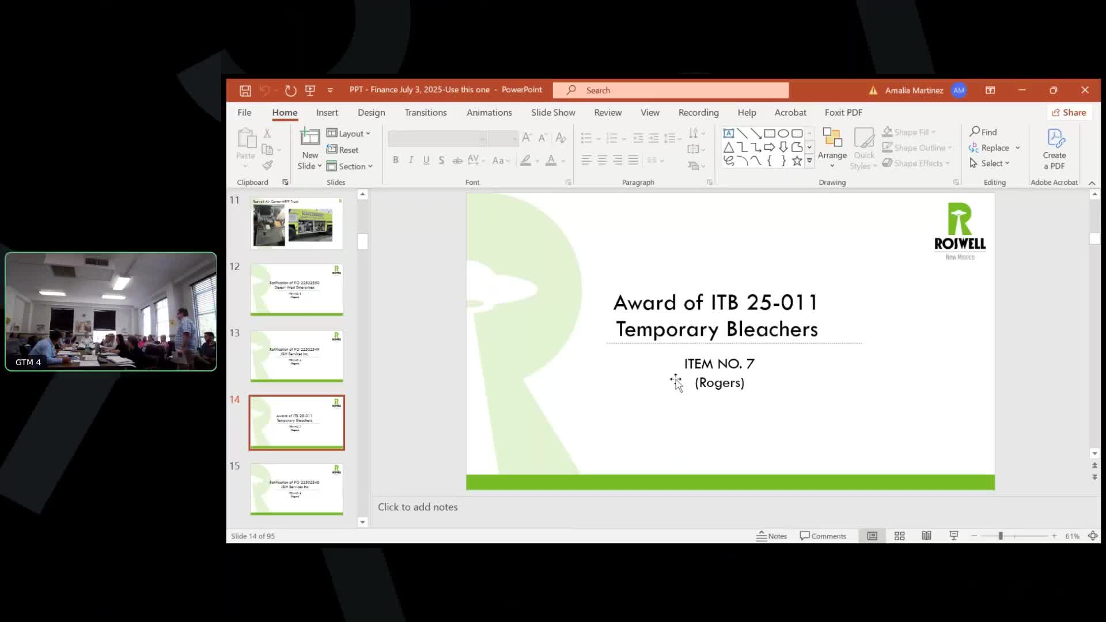Open the Transitions tab
Screen dimensions: 1106x622
[425, 113]
